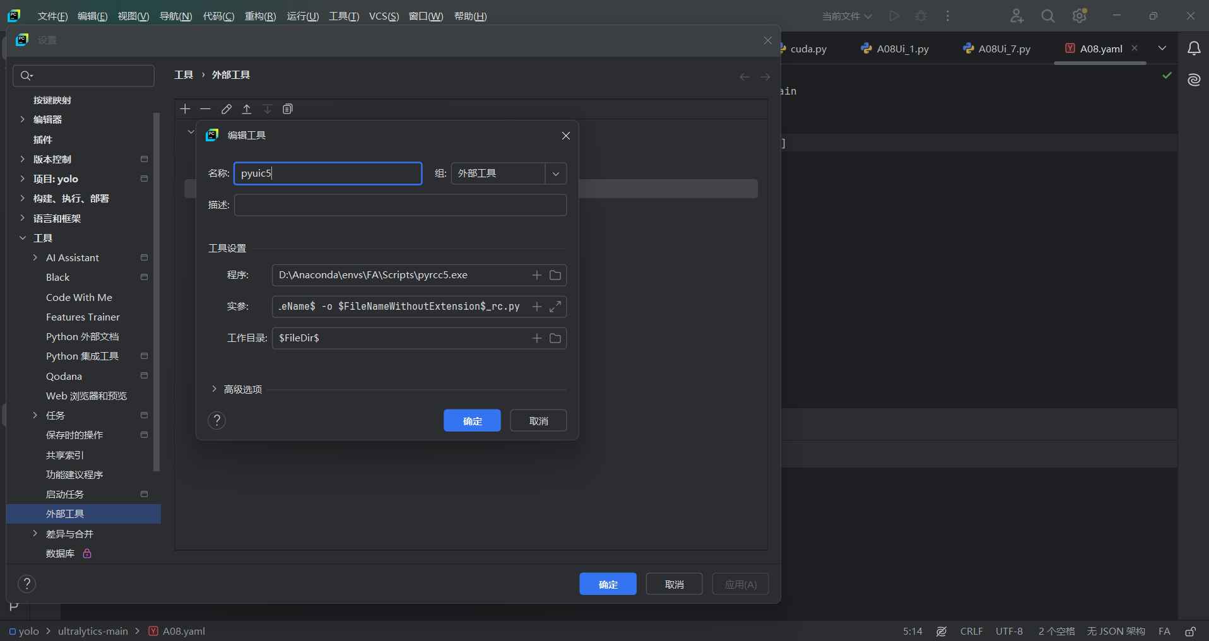Select Python 集成工具 in the settings tree
The image size is (1209, 641).
tap(82, 356)
